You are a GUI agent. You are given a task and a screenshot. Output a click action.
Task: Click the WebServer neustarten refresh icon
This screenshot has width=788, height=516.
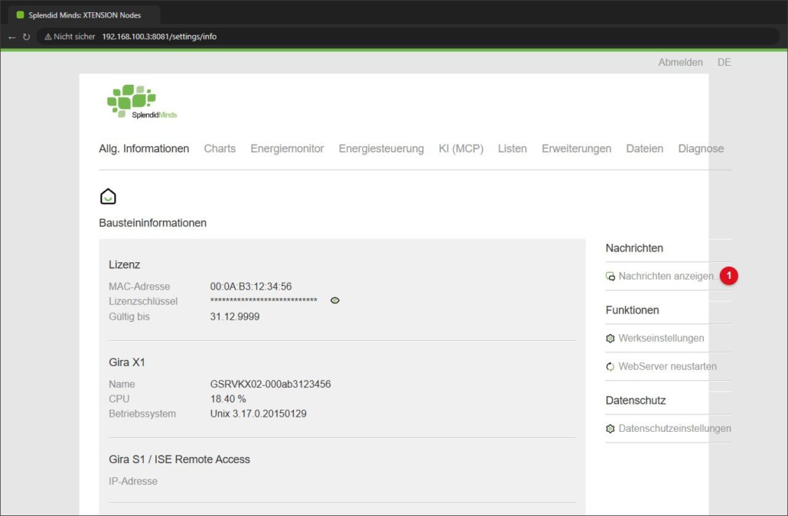click(x=610, y=366)
